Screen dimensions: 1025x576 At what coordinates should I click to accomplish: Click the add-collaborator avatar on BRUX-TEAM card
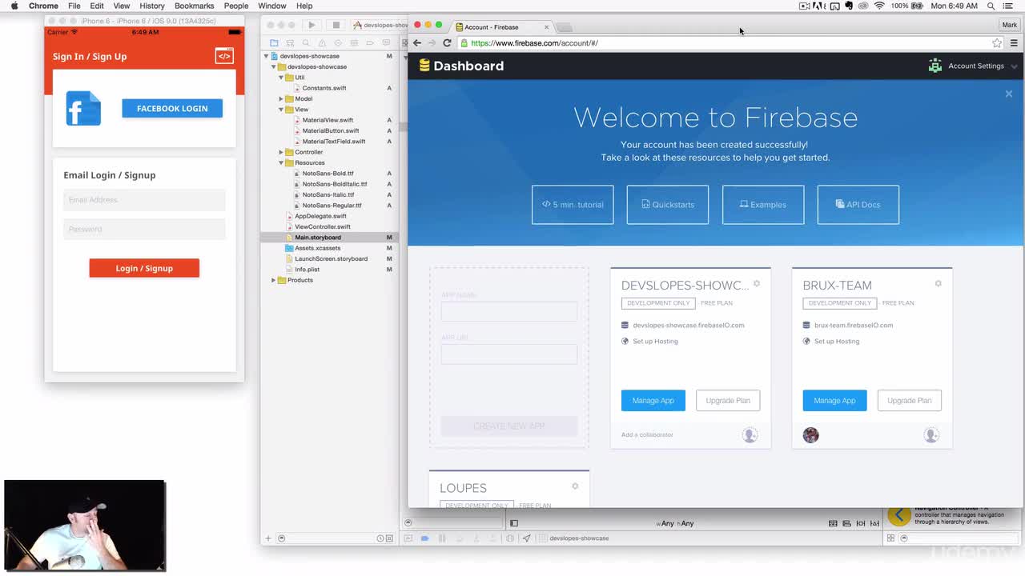[931, 435]
